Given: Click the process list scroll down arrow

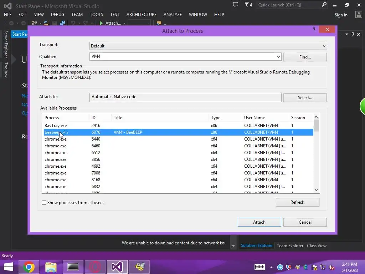Looking at the screenshot, I should pos(316,190).
